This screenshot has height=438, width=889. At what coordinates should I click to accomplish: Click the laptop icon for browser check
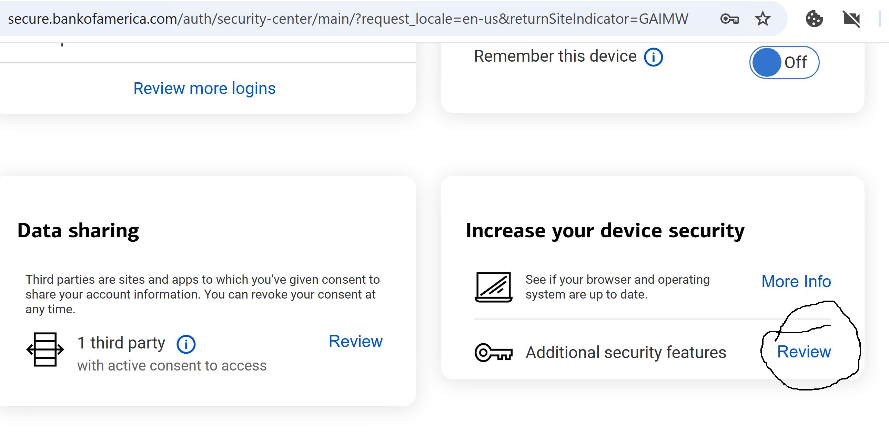[494, 287]
